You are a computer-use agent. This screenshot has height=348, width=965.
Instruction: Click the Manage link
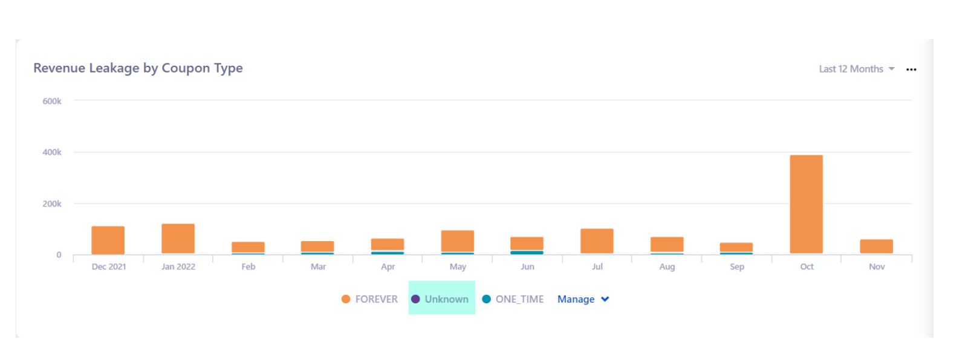[x=576, y=299]
